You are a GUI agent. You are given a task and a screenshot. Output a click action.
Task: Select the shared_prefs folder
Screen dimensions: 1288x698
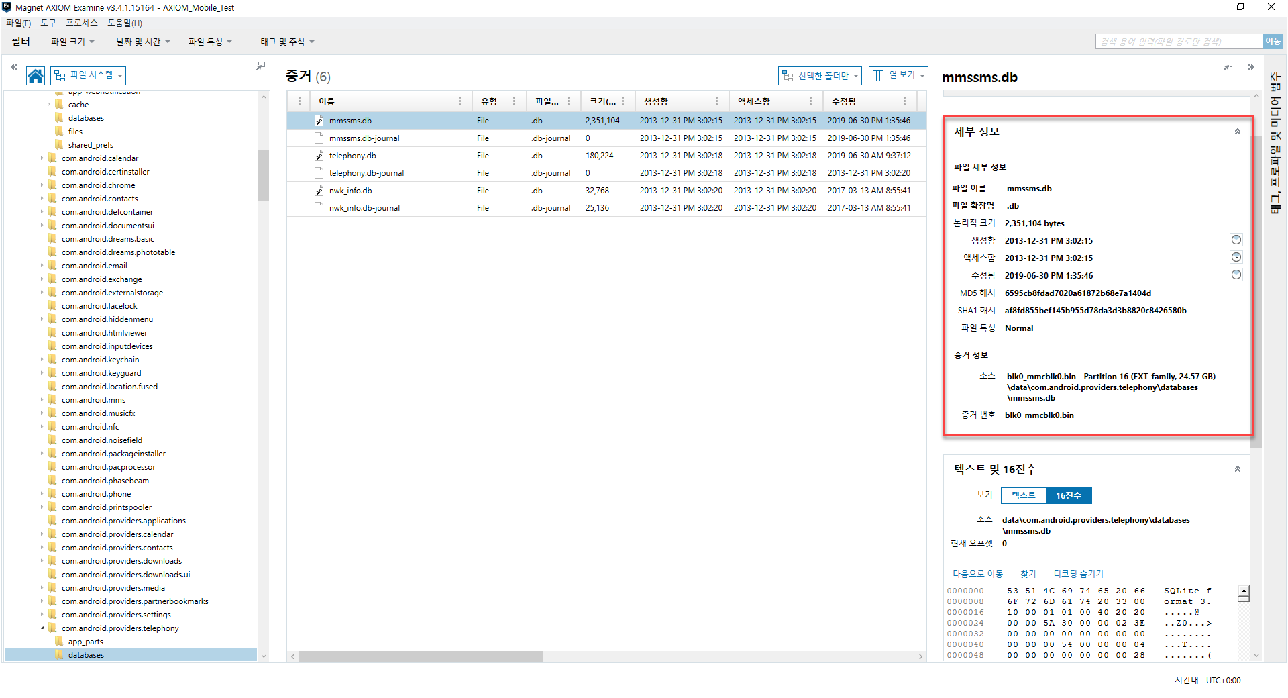pyautogui.click(x=91, y=145)
